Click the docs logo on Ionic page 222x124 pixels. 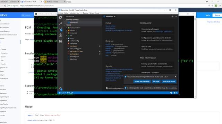click(x=4, y=15)
